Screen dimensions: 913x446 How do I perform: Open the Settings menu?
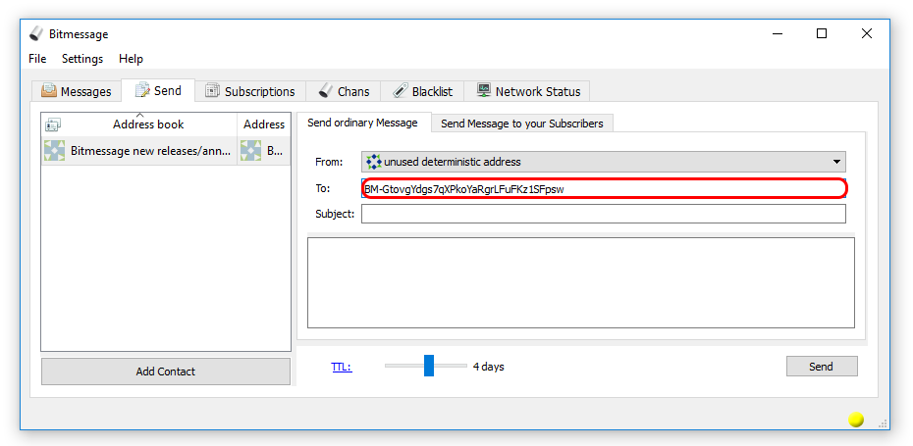82,59
